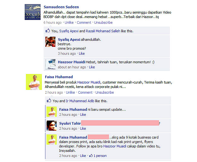This screenshot has height=162, width=197.
Task: Show the 1 person who liked the comment
Action: point(100,156)
